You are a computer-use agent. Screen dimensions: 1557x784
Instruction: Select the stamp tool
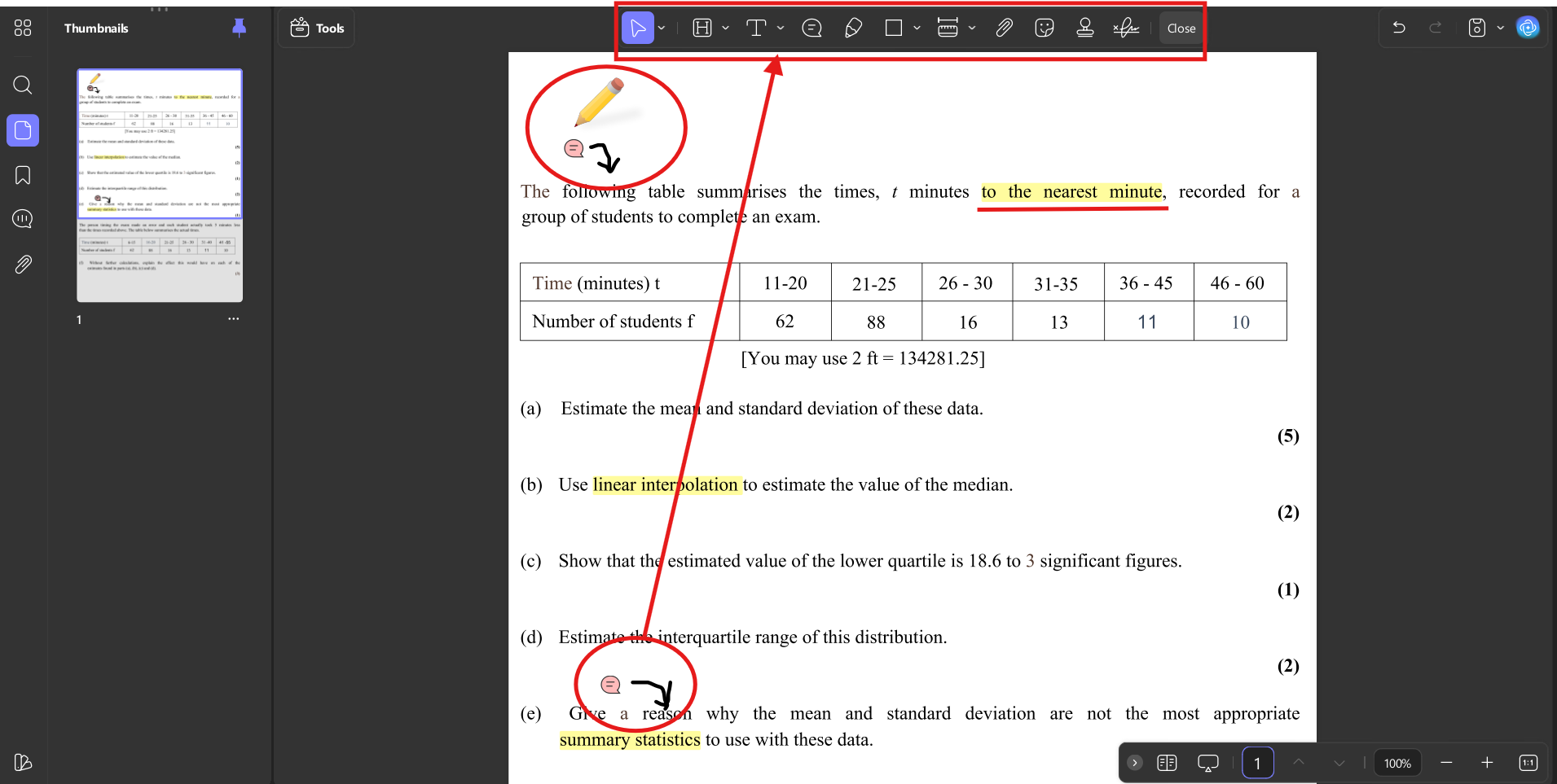[1084, 27]
